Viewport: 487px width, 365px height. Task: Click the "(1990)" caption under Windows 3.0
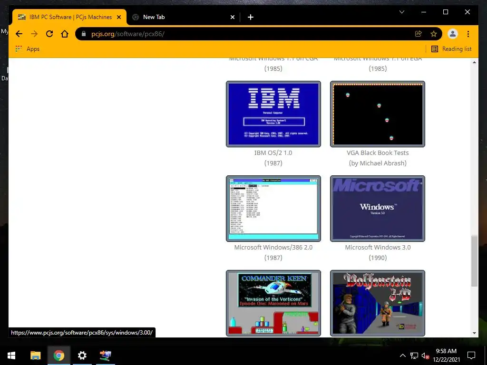pos(378,258)
